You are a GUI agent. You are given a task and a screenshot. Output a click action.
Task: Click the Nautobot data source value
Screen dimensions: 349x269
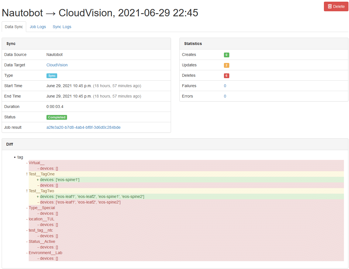54,55
